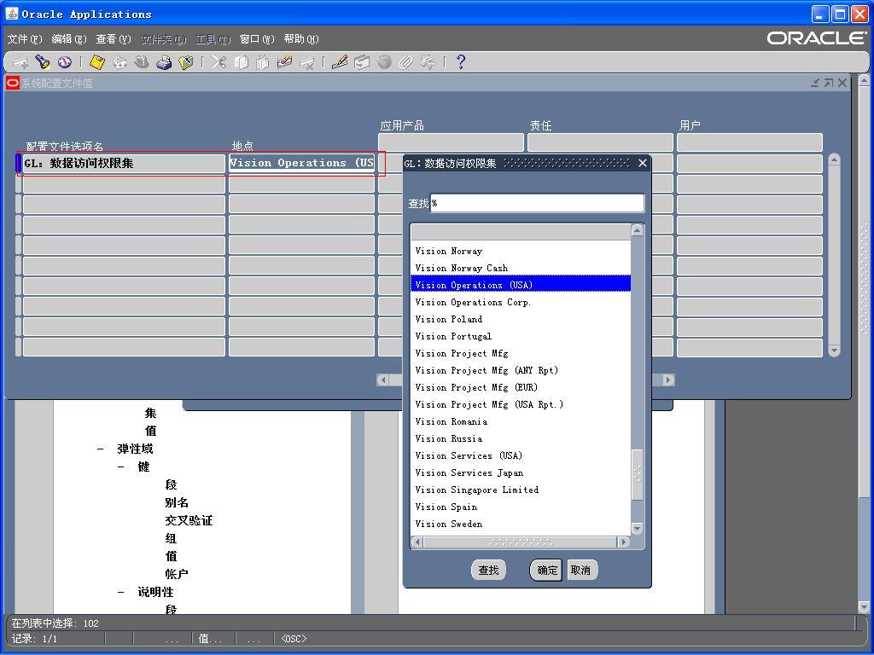Select Vision Sweden in the list
This screenshot has height=655, width=874.
point(521,525)
